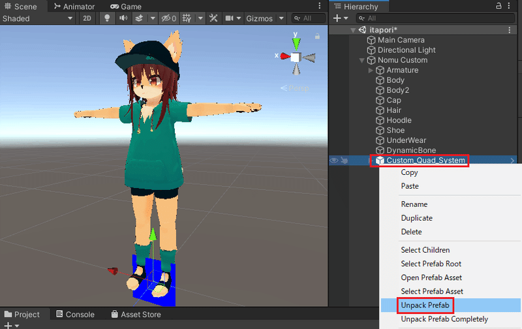Open scene camera settings dropdown arrow
The width and height of the screenshot is (522, 329).
239,18
